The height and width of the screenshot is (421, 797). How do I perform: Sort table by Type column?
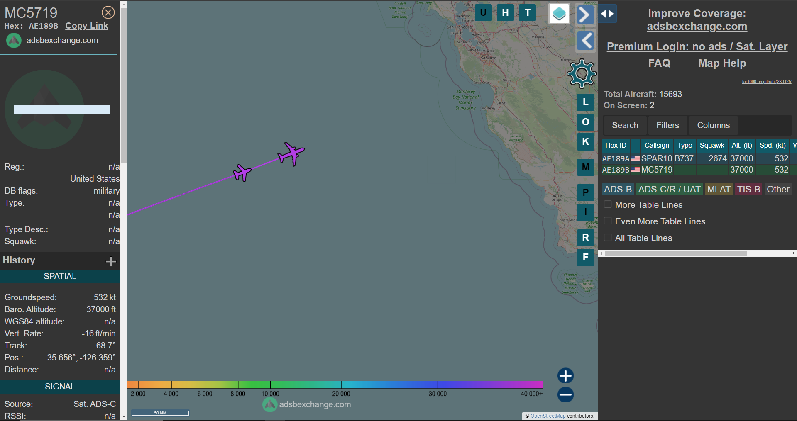(685, 145)
